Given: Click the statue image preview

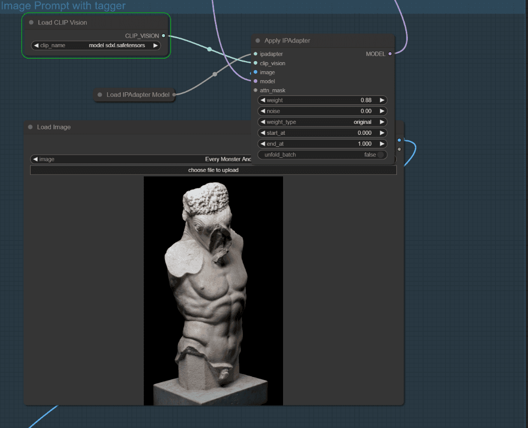Looking at the screenshot, I should (x=213, y=291).
